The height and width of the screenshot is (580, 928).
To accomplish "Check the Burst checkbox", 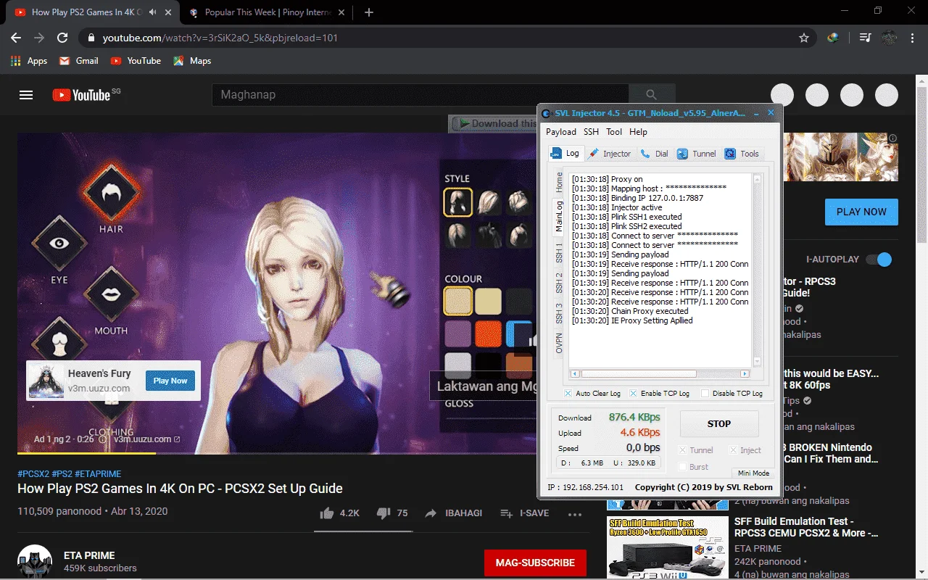I will click(x=682, y=467).
